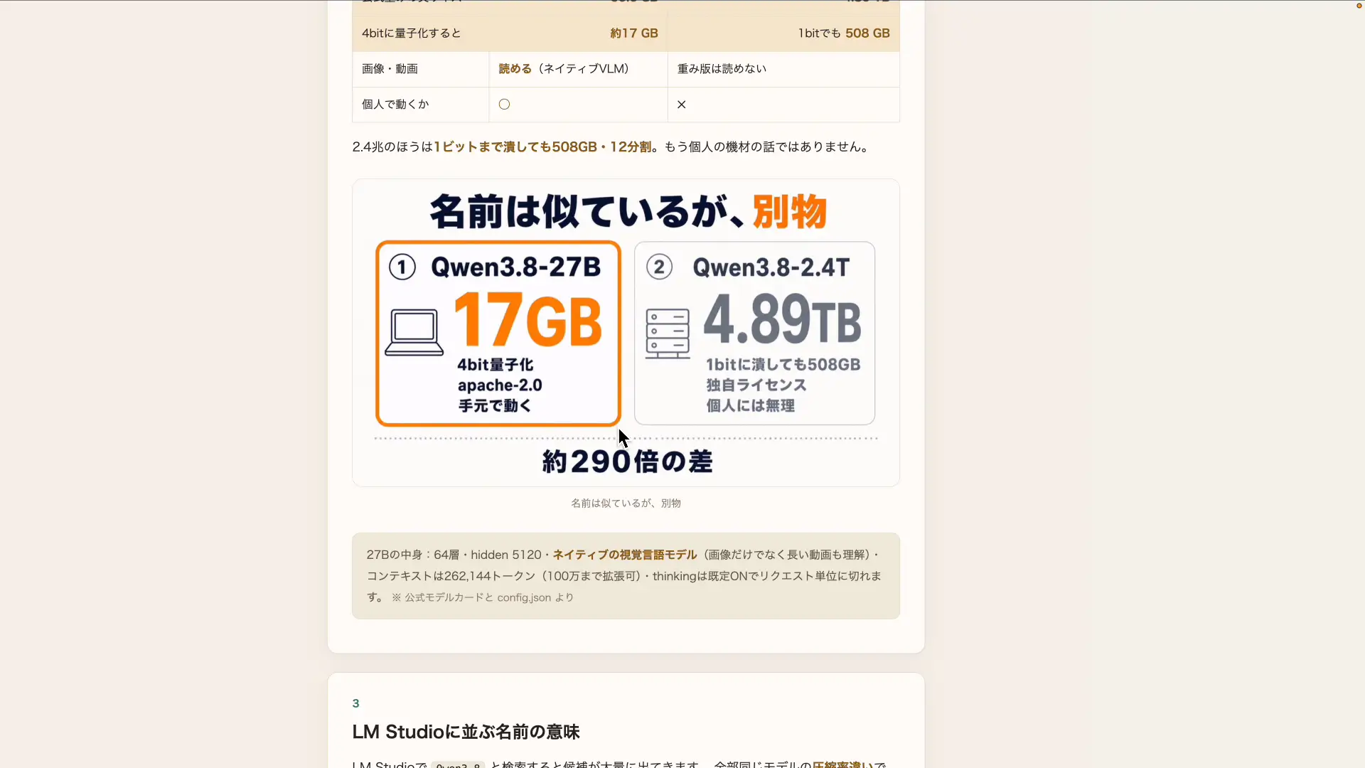Click the circle mark in the 個人で動くか row
The image size is (1365, 768).
[x=504, y=105]
